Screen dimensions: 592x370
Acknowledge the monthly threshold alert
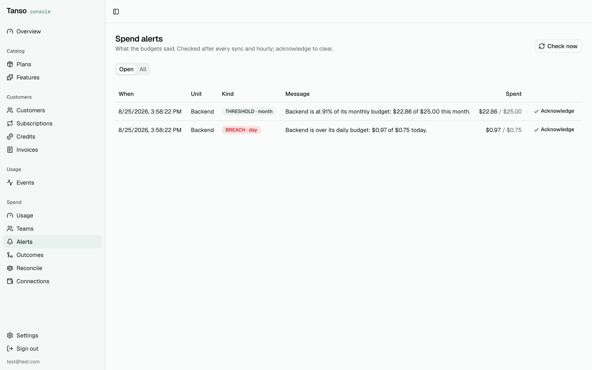tap(554, 111)
